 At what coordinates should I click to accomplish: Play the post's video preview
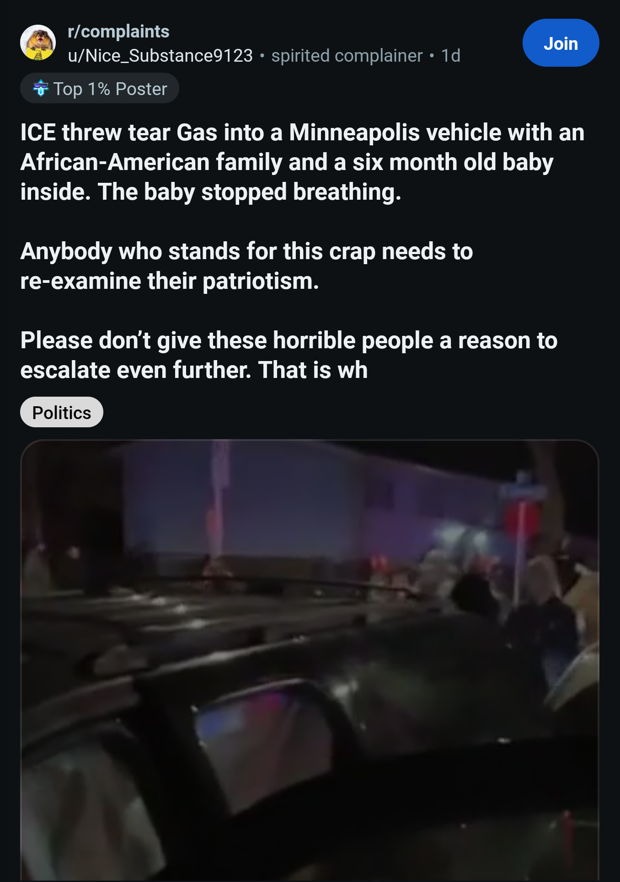[310, 660]
